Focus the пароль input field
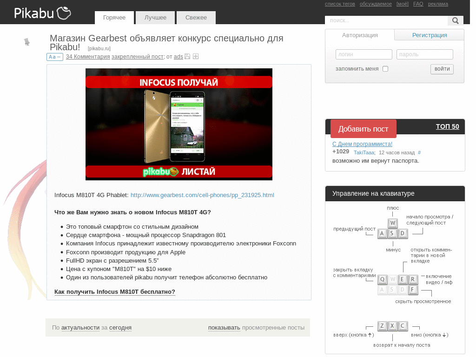Image resolution: width=476 pixels, height=357 pixels. [x=425, y=54]
